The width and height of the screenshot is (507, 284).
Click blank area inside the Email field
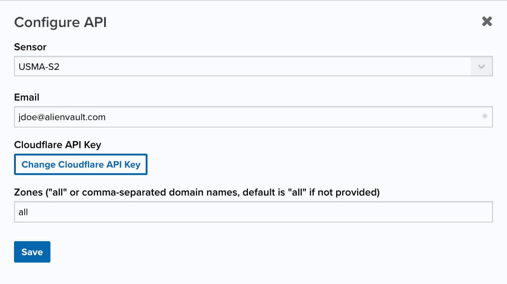click(291, 117)
